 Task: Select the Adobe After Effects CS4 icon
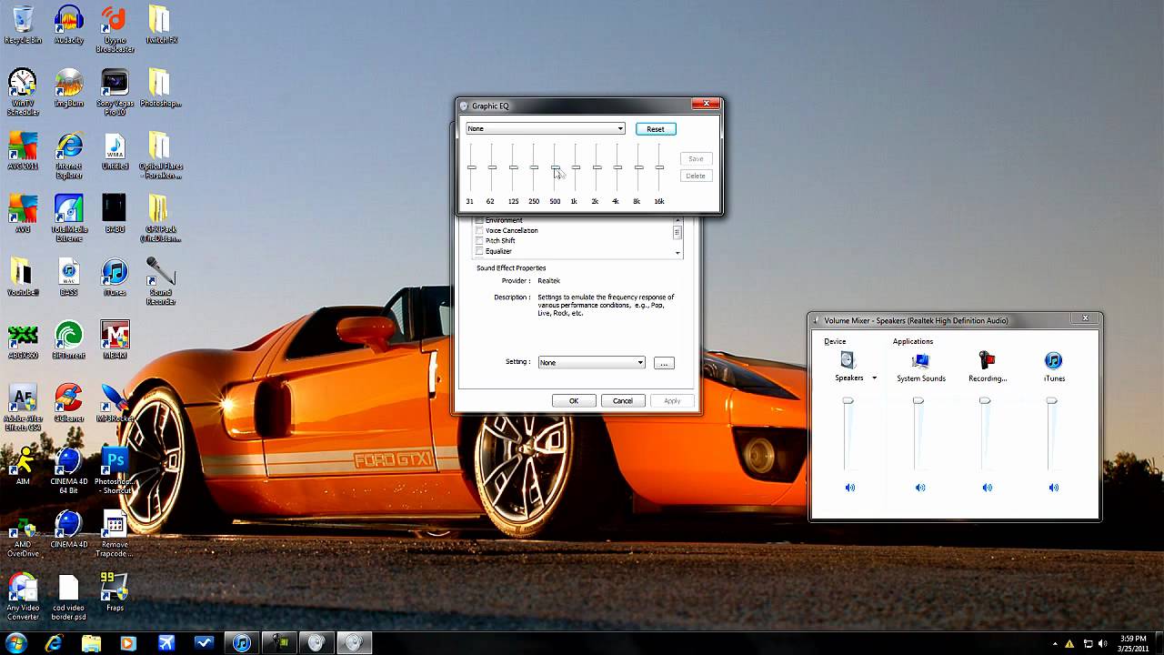click(x=23, y=408)
